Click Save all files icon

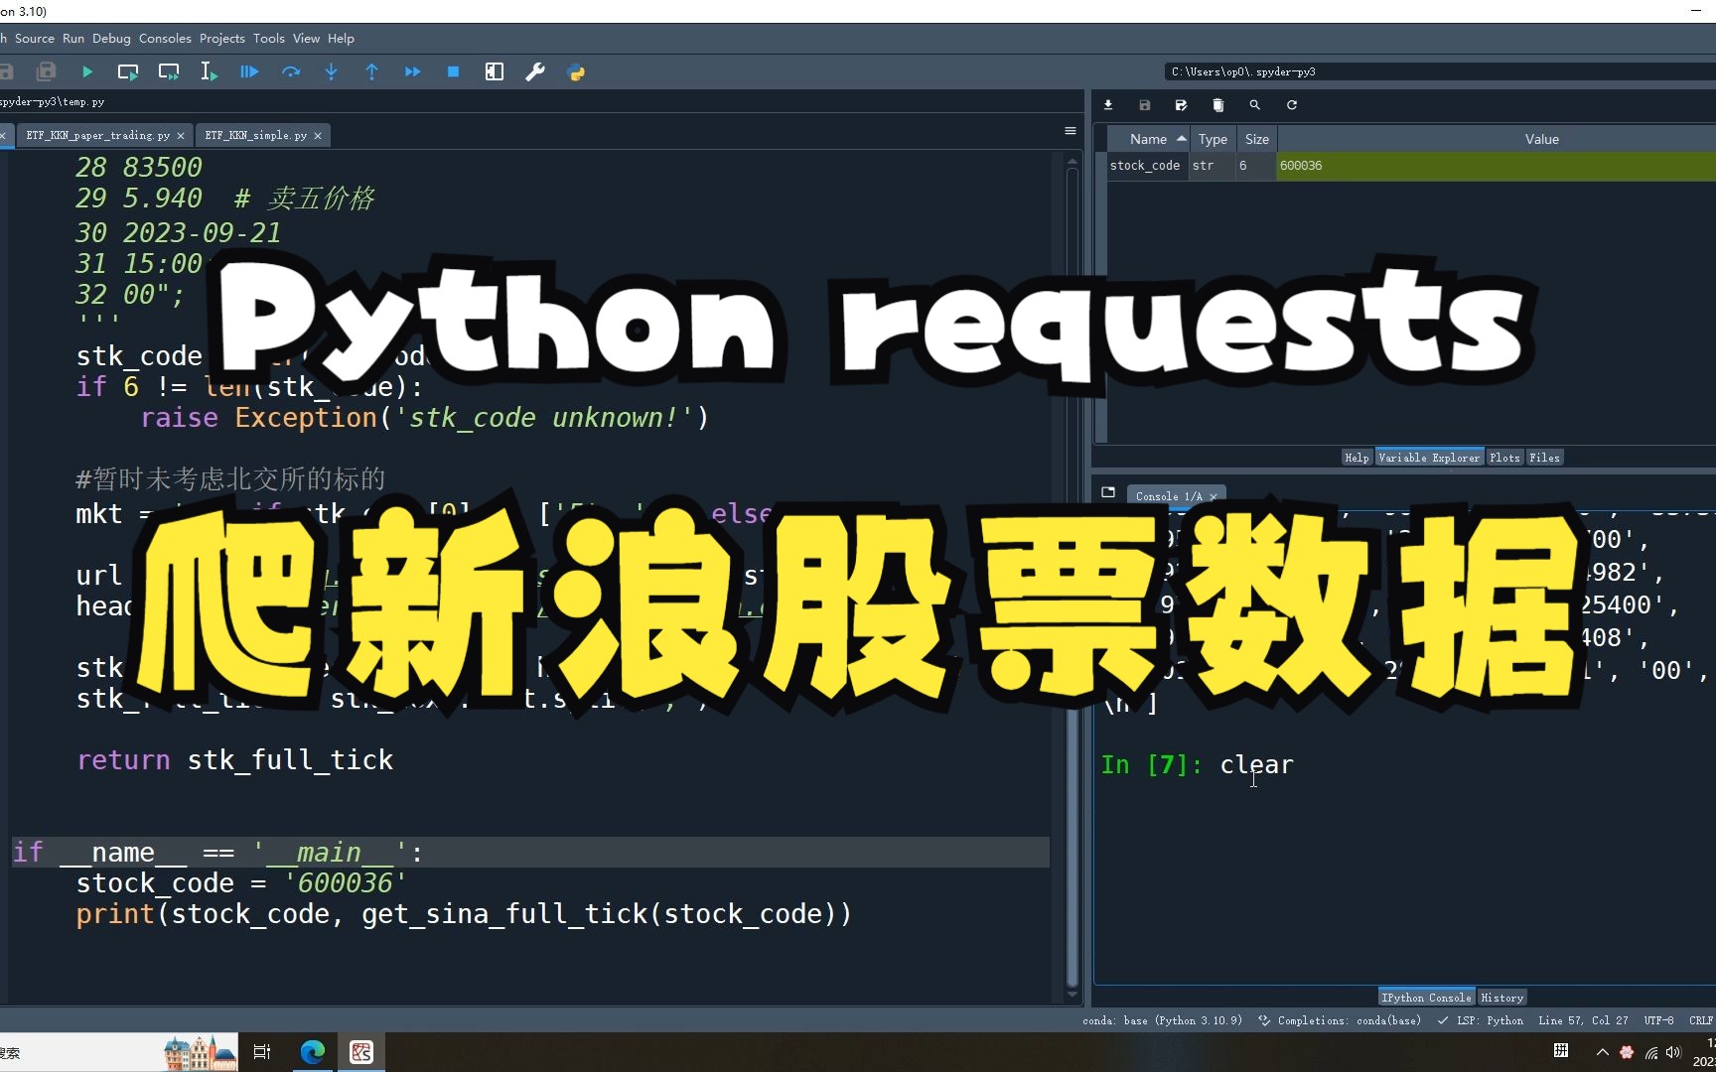(x=46, y=71)
